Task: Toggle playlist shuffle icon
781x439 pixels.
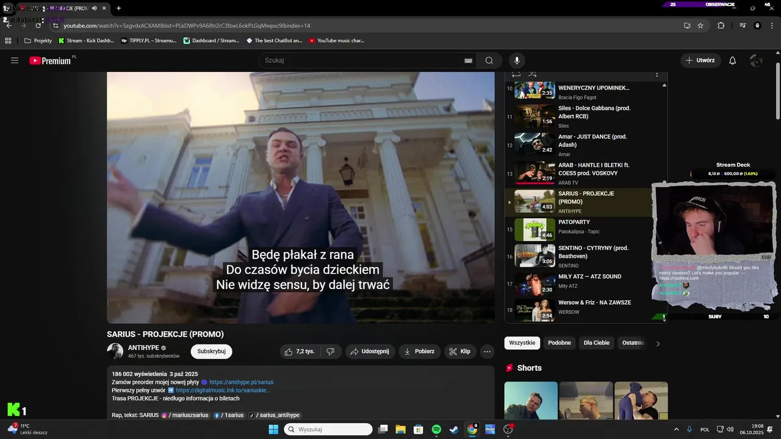Action: [533, 74]
